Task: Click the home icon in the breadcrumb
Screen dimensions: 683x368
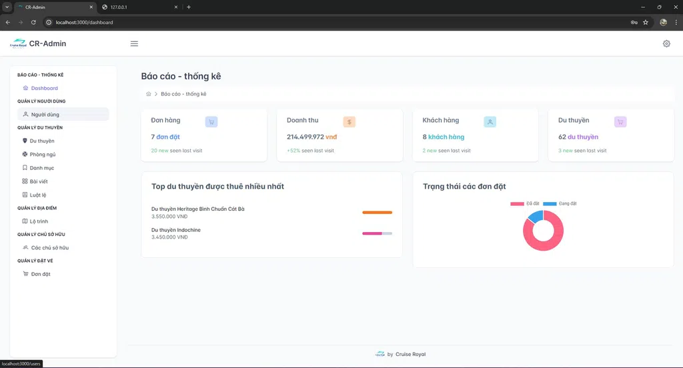Action: pyautogui.click(x=149, y=94)
